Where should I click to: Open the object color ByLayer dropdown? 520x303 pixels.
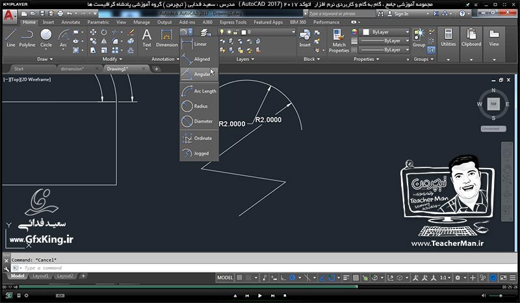tap(385, 32)
